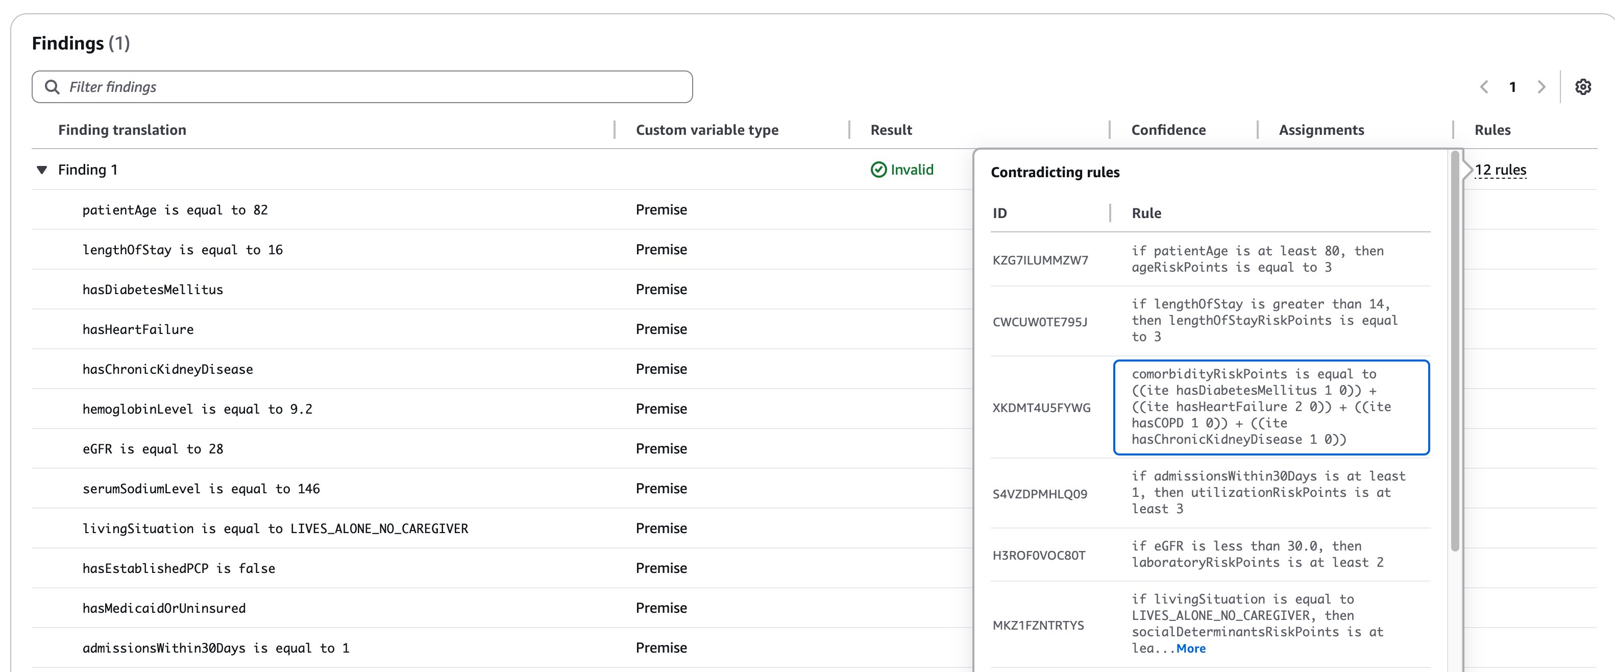Click the Confidence column header
1615x672 pixels.
[1168, 130]
